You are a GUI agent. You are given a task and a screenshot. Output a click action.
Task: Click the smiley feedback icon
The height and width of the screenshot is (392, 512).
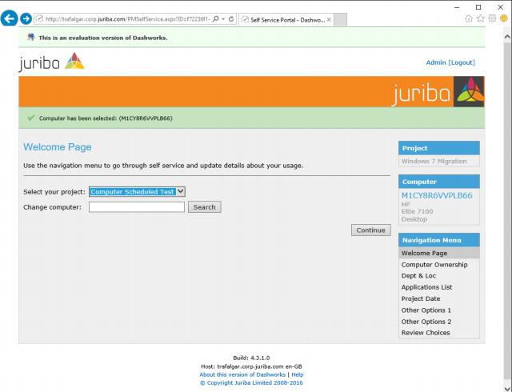point(504,18)
